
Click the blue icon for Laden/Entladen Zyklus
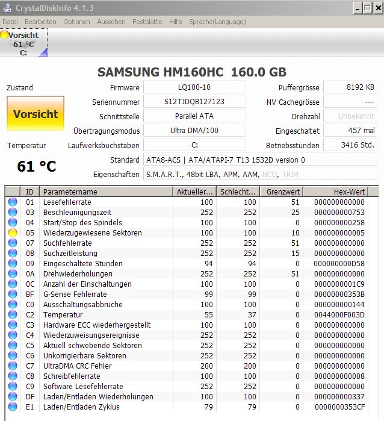[13, 407]
